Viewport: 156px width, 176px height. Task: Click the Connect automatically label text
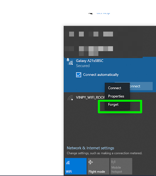pos(101,75)
